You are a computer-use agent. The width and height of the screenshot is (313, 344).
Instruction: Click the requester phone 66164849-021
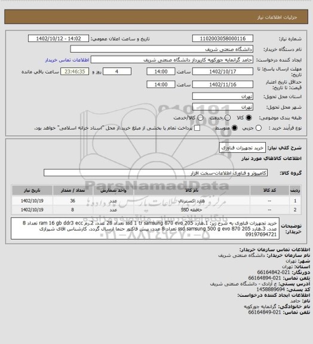pyautogui.click(x=265, y=312)
